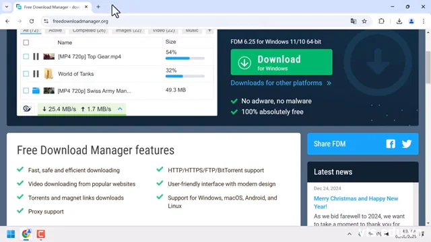Screen dimensions: 431x242
Task: Share FDM on Facebook icon
Action: [x=391, y=144]
